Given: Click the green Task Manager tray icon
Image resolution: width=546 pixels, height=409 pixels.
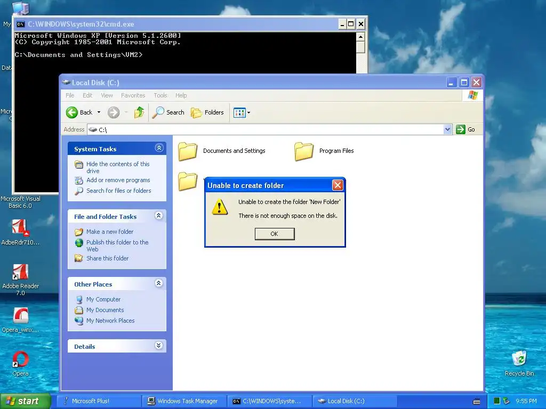Looking at the screenshot, I should 497,401.
